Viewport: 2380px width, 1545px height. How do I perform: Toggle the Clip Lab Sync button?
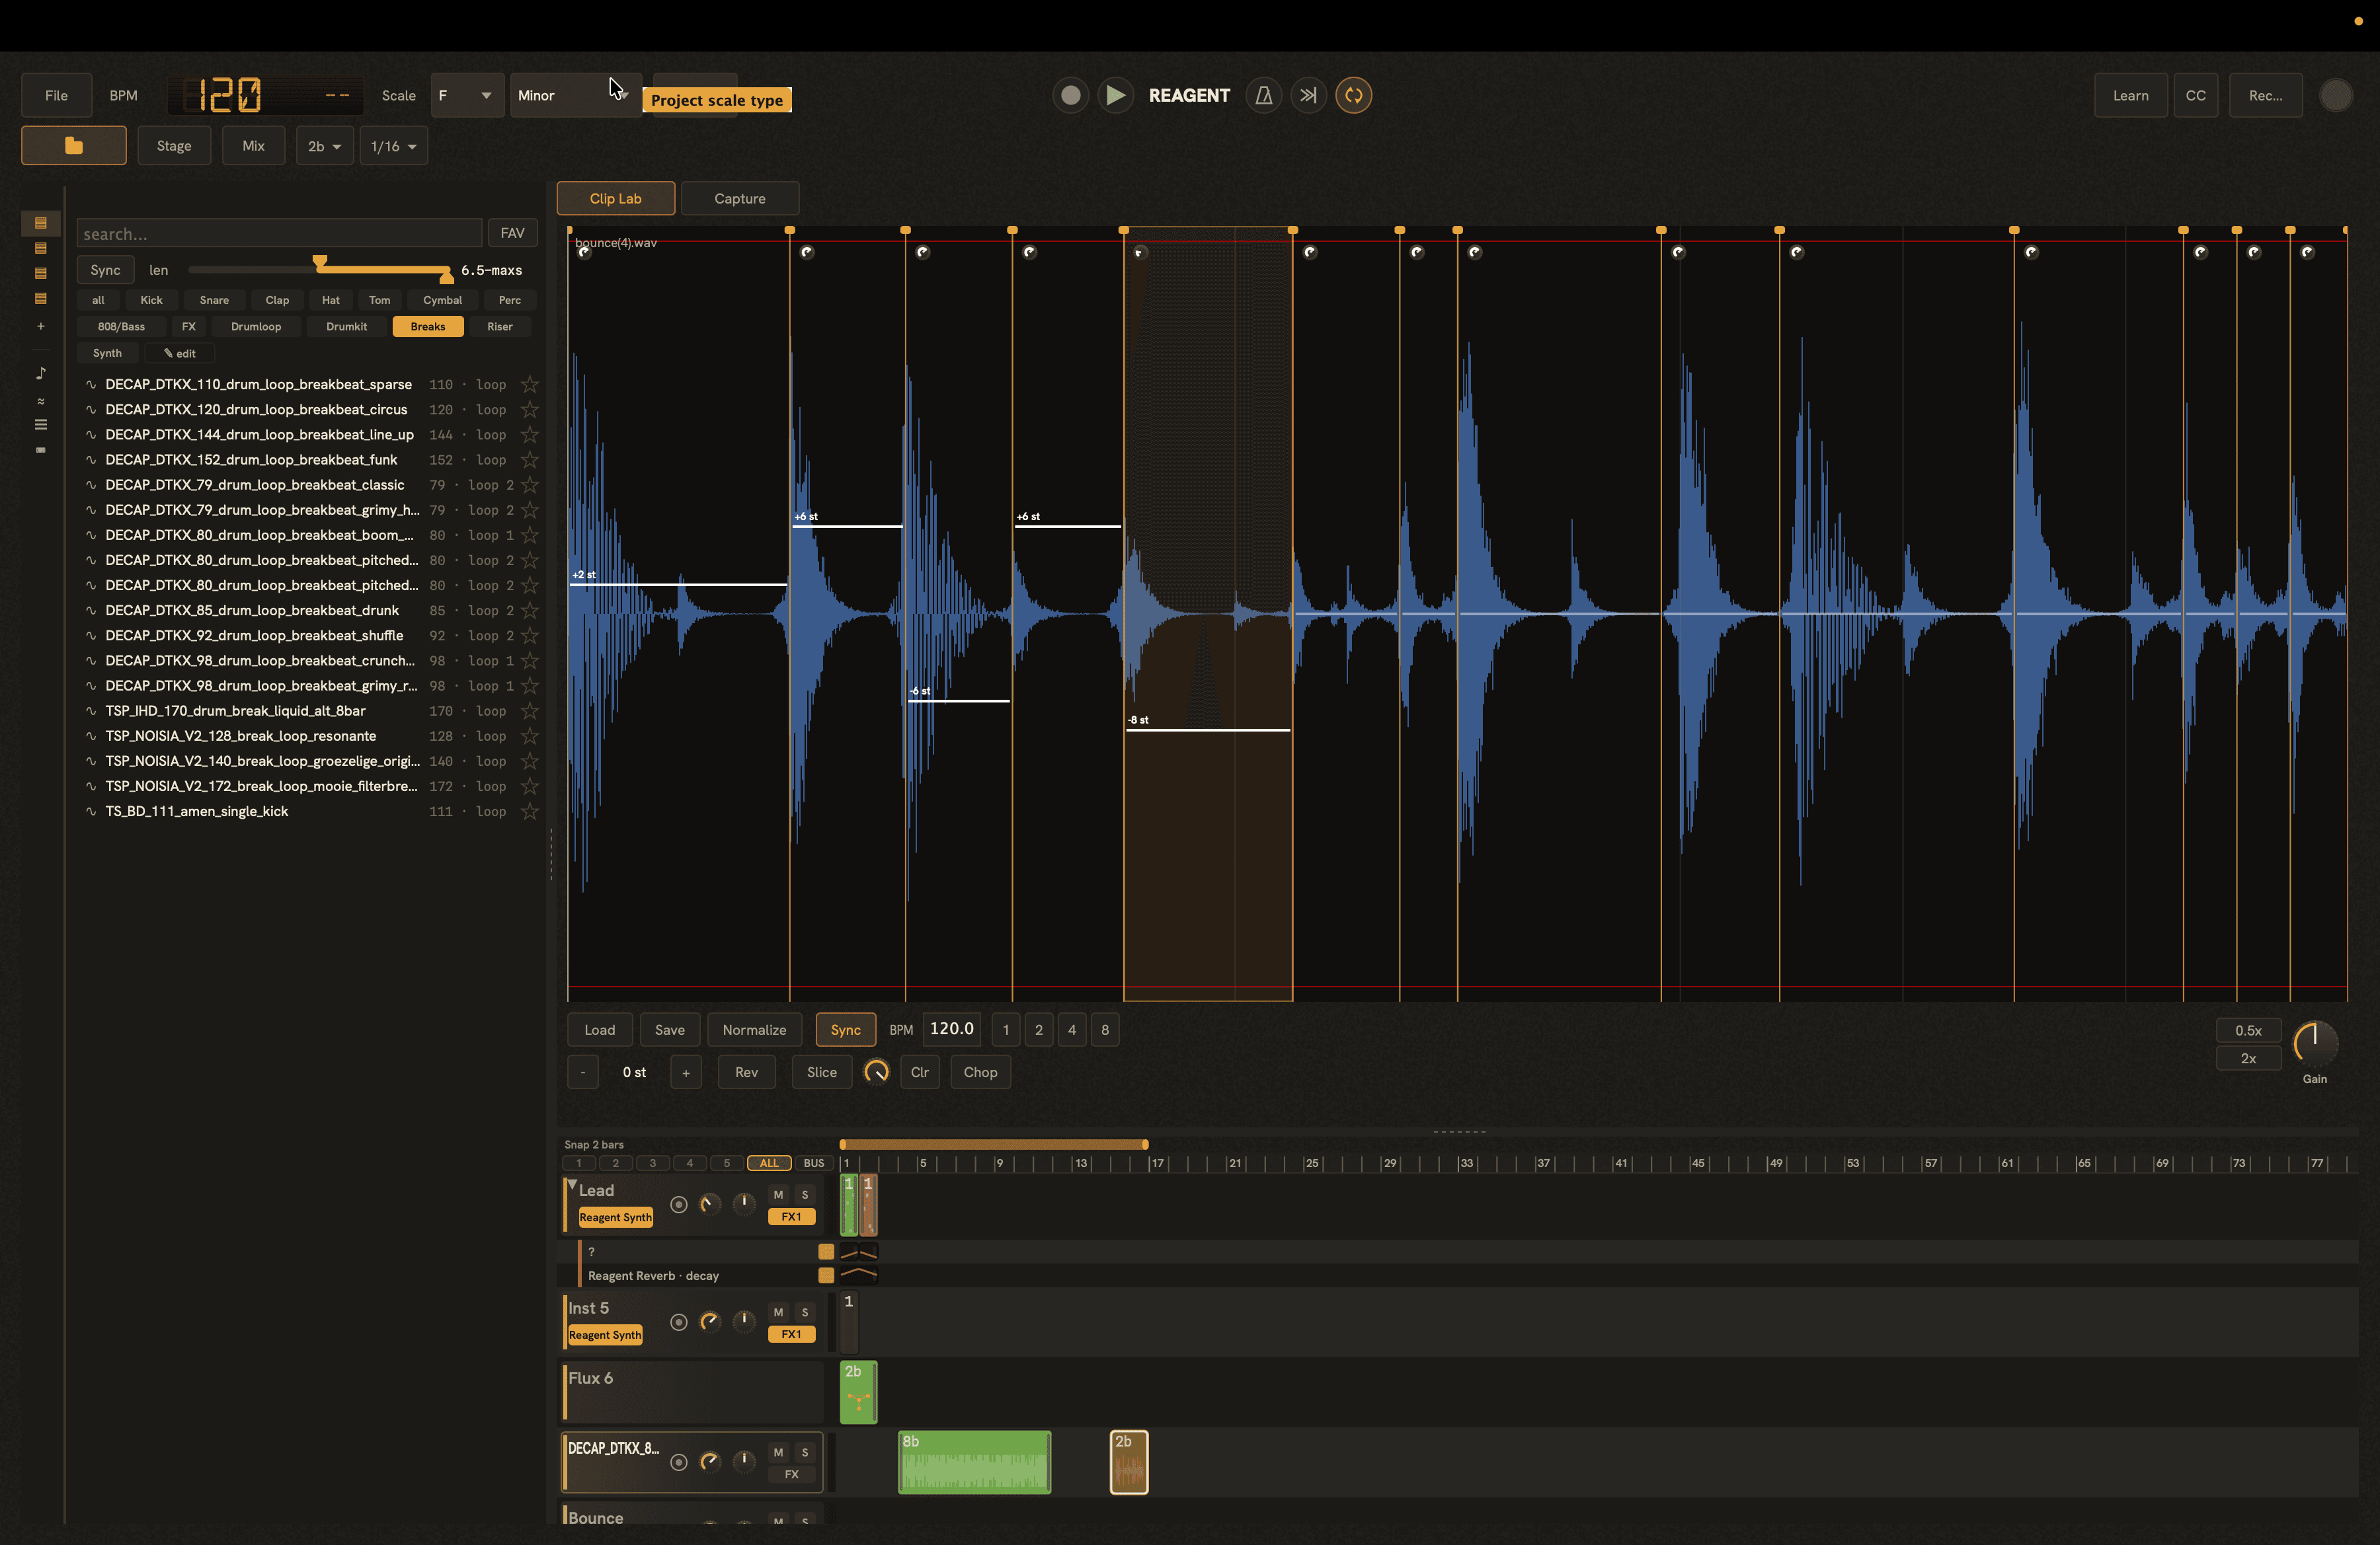[x=845, y=1030]
